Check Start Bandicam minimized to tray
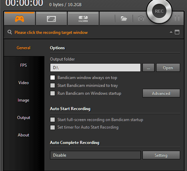The image size is (187, 171). coord(52,85)
